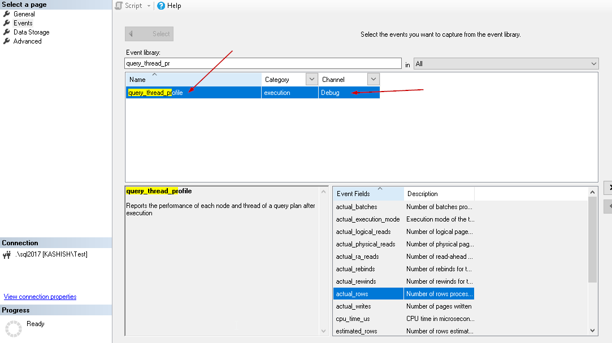Open the Data Storage page
Viewport: 612px width, 343px height.
31,32
